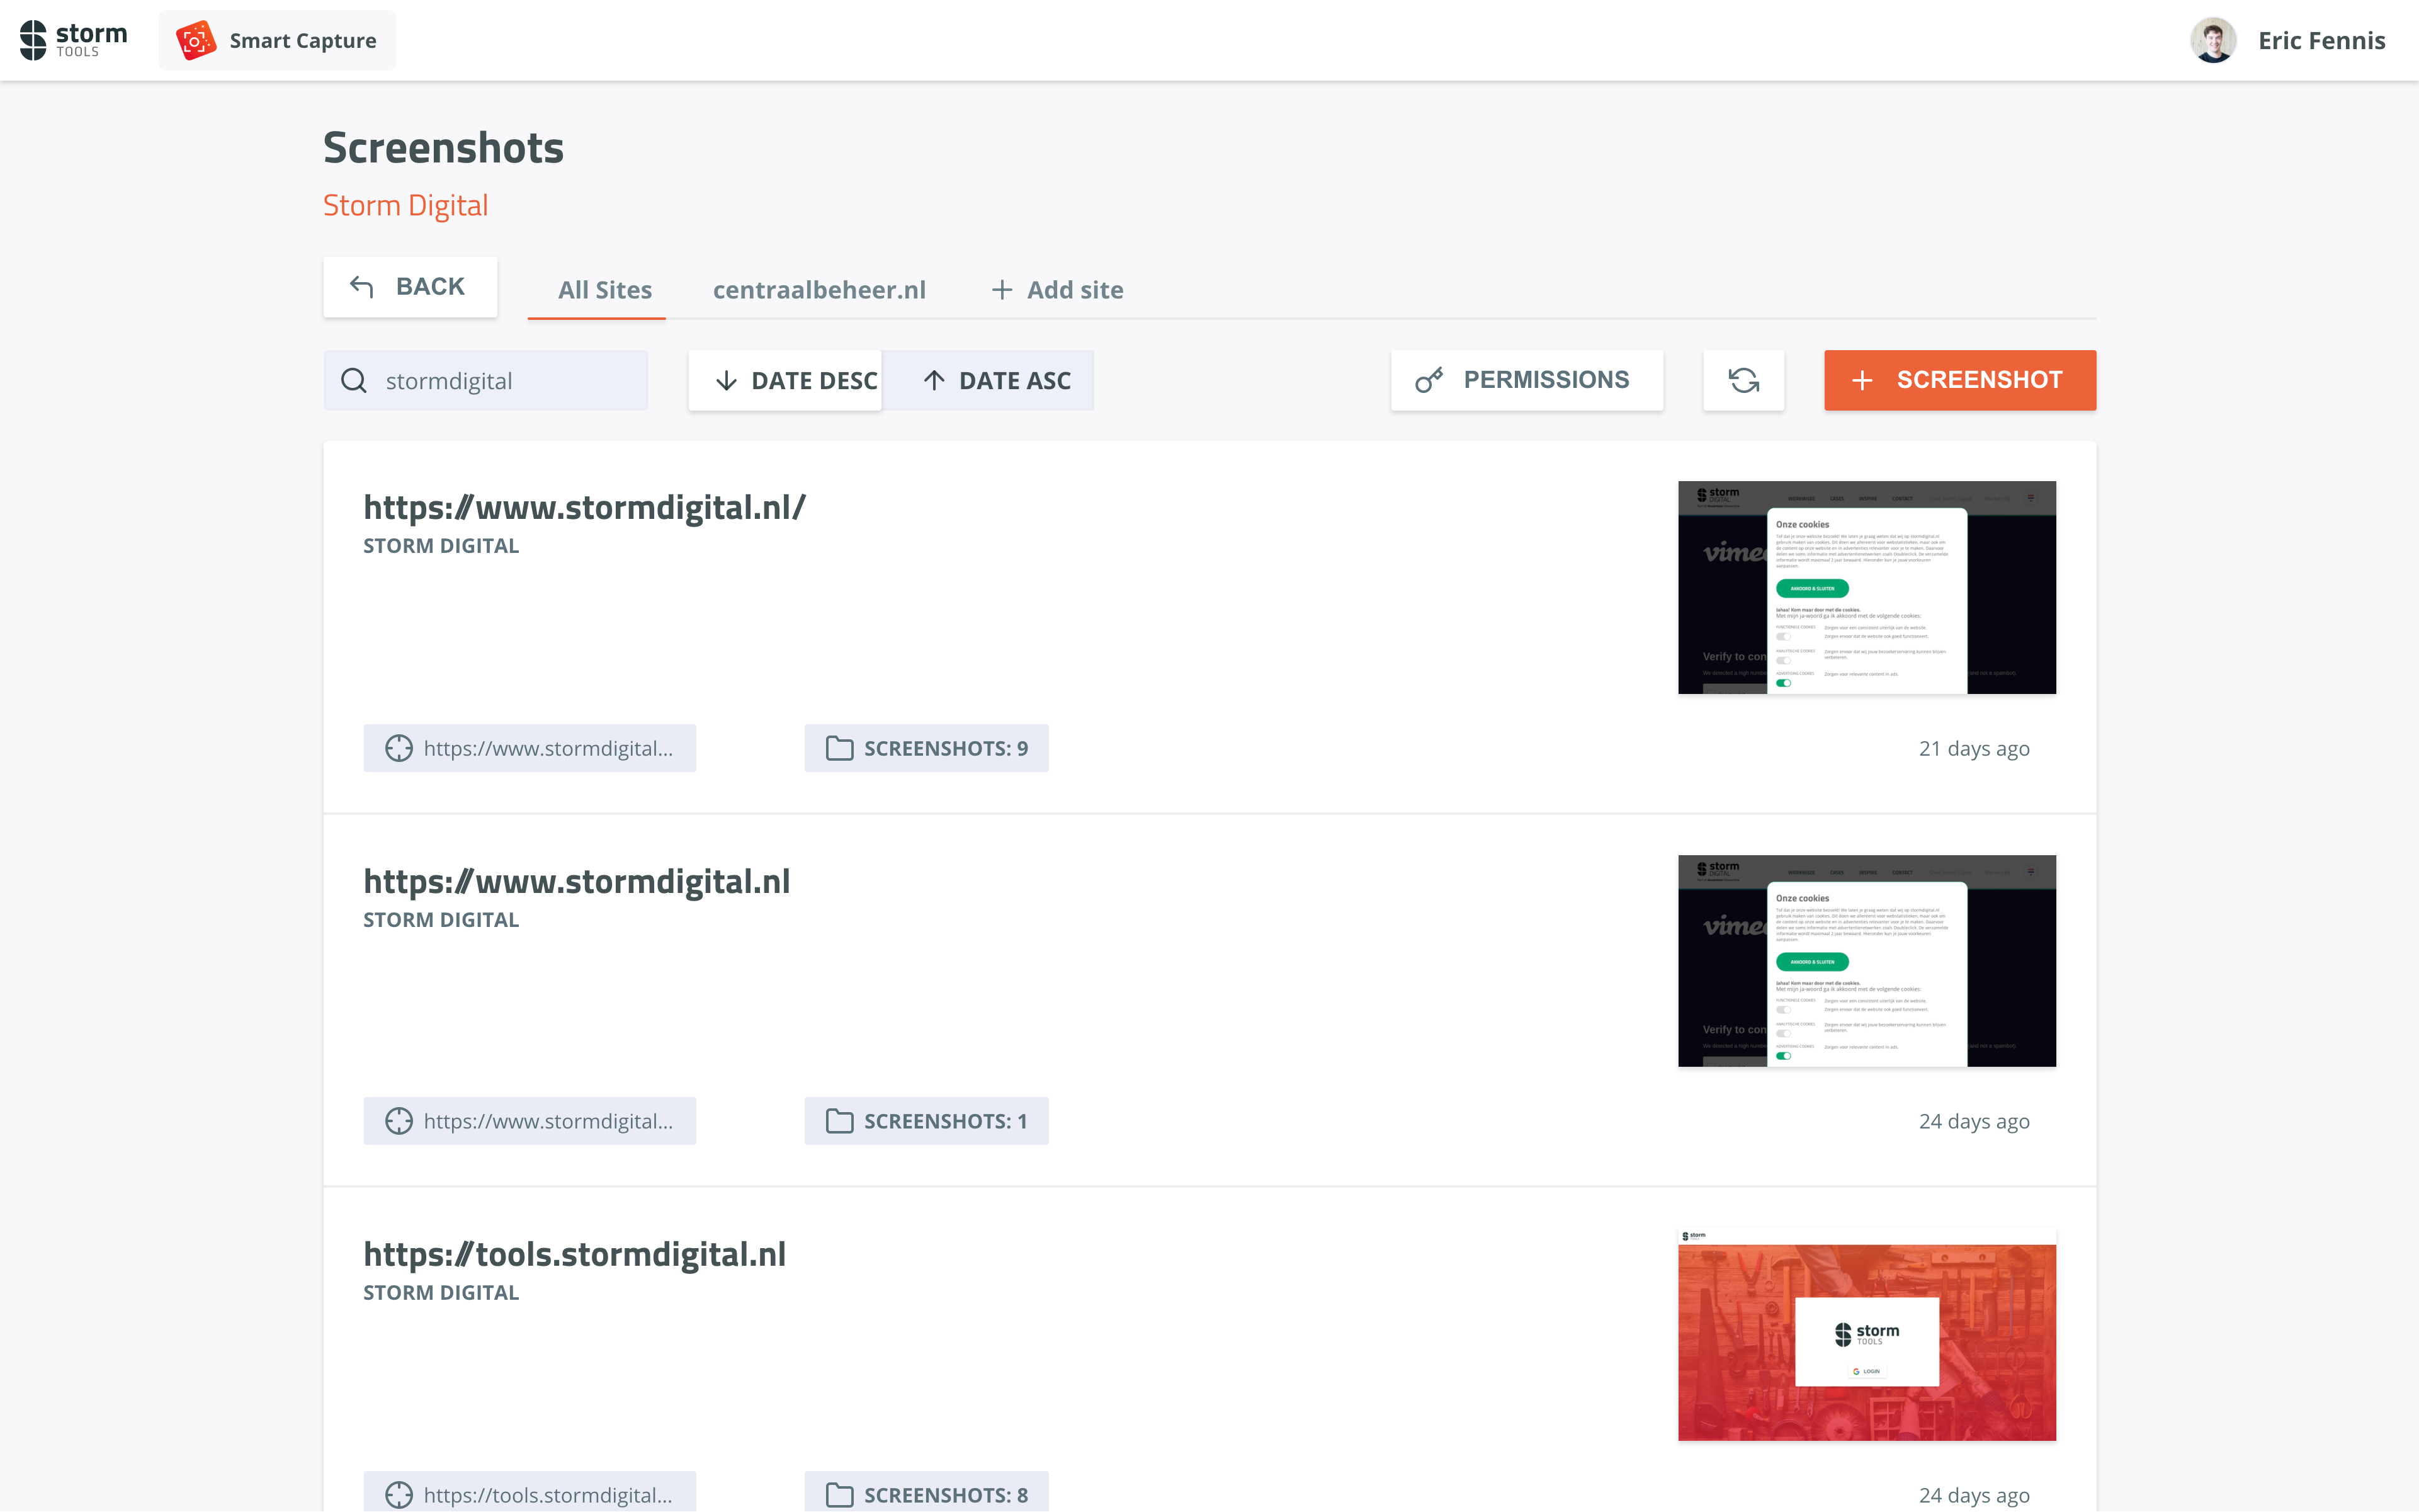This screenshot has height=1512, width=2419.
Task: Open tools.stormdigital.nl thumbnail preview
Action: [x=1866, y=1334]
